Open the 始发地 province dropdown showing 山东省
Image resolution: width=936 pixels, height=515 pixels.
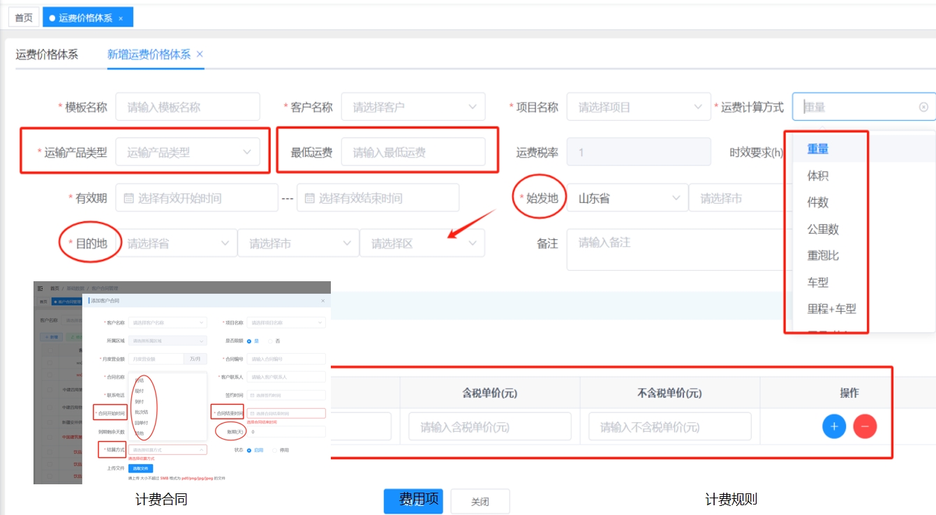pyautogui.click(x=626, y=198)
